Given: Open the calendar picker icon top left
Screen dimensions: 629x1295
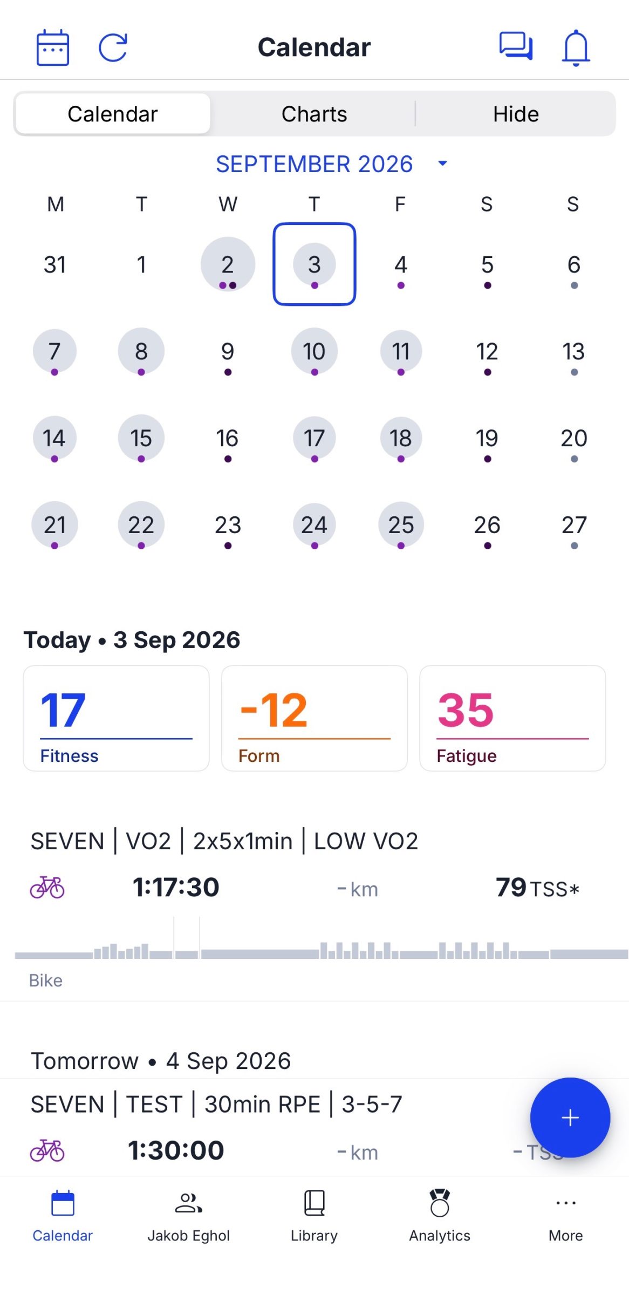Looking at the screenshot, I should click(x=52, y=47).
